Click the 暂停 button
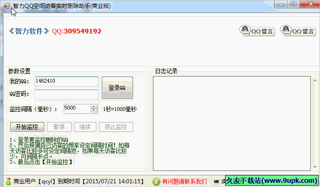This screenshot has width=320, height=187. click(59, 127)
